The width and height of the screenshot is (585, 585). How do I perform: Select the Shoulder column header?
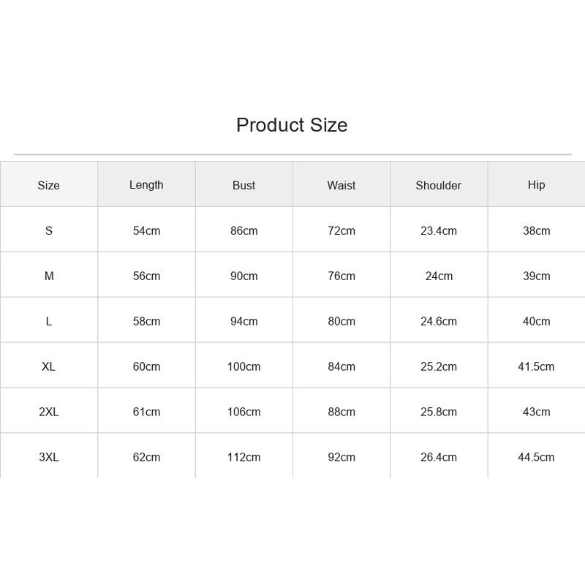(x=438, y=186)
